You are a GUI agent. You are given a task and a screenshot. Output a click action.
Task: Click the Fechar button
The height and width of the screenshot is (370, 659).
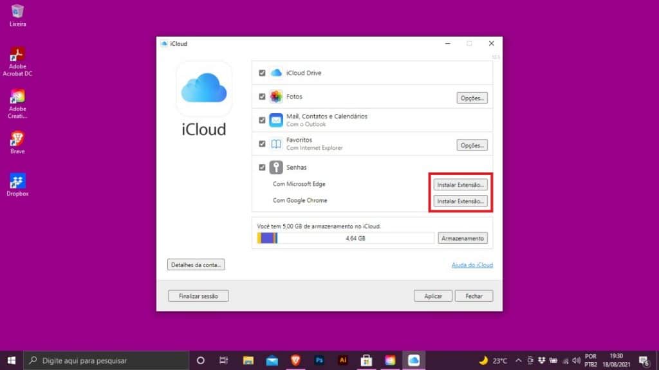click(474, 297)
